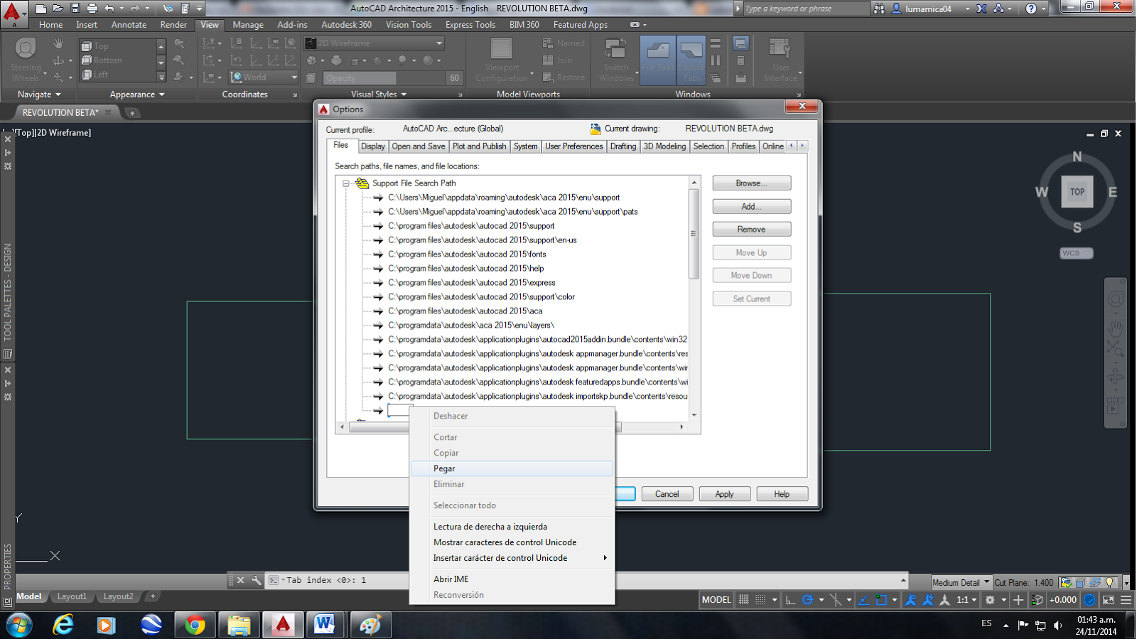Click the Windows Start button
Viewport: 1137px width, 639px height.
click(x=19, y=625)
